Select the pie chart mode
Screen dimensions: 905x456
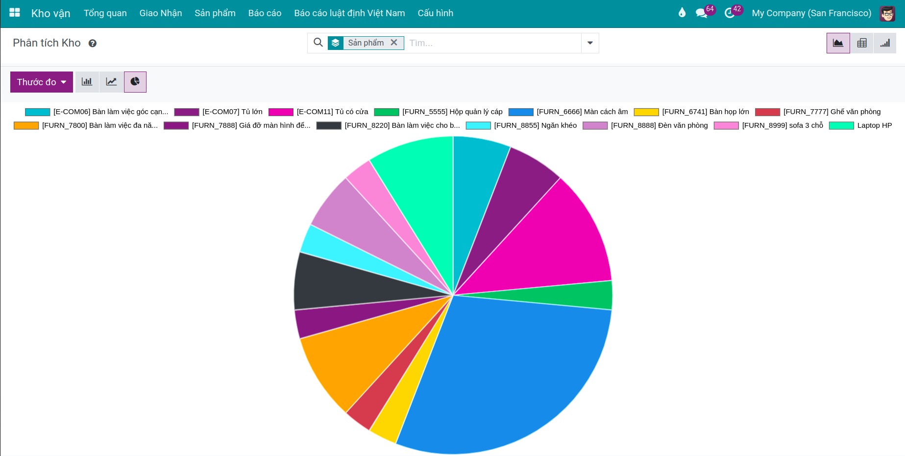(135, 82)
